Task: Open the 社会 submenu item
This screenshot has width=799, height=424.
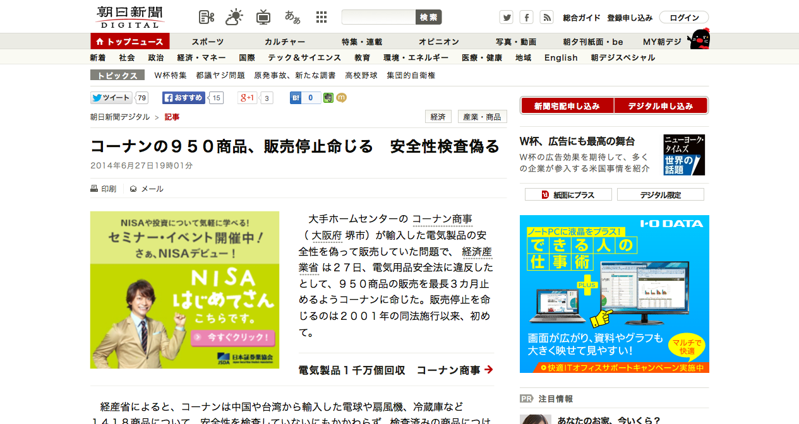Action: pos(127,57)
